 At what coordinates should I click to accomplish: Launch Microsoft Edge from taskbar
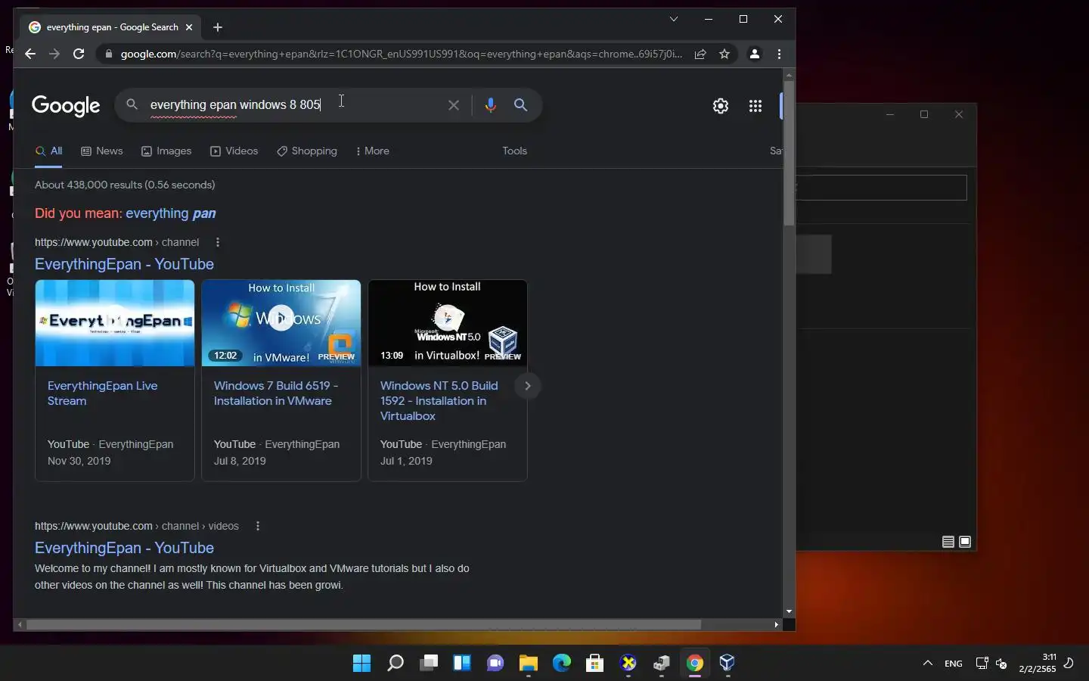pos(562,664)
